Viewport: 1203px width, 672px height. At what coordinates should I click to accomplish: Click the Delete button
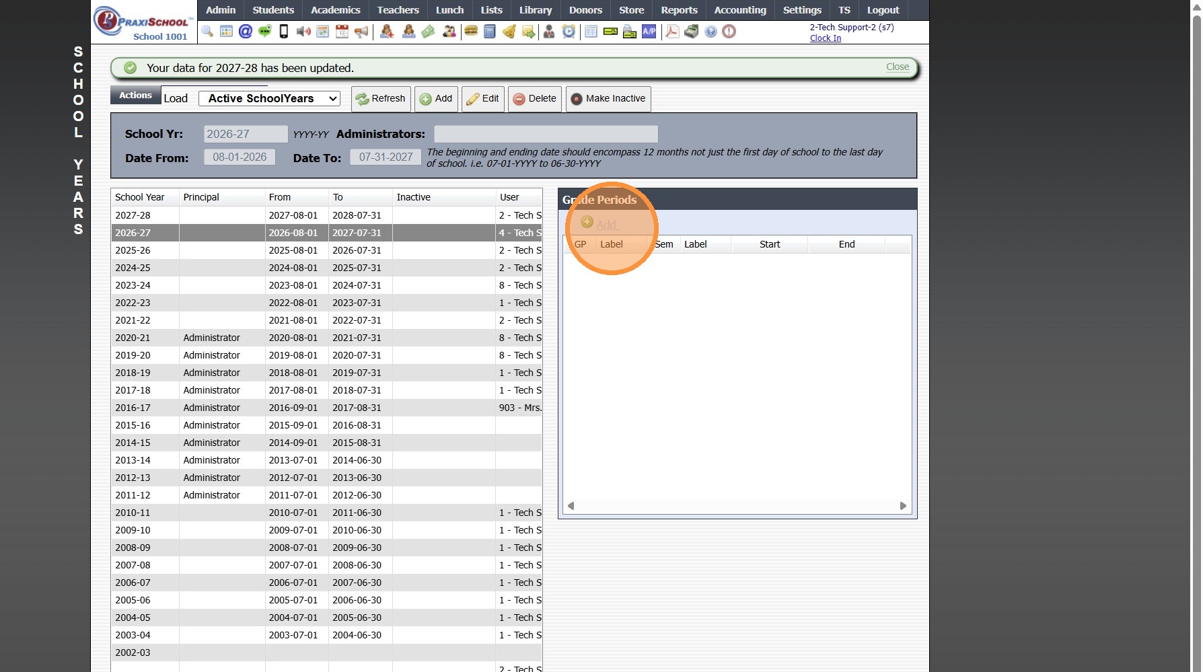point(535,99)
